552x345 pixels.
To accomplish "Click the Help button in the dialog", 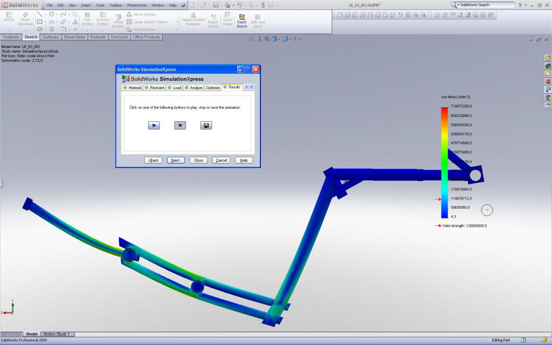I will [x=244, y=160].
